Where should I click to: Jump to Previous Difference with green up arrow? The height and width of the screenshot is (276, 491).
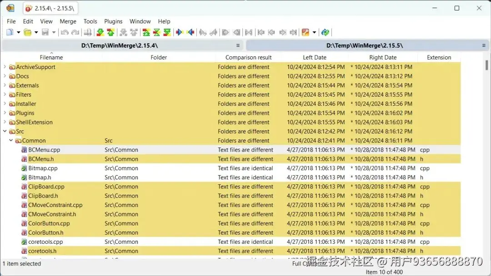(111, 32)
